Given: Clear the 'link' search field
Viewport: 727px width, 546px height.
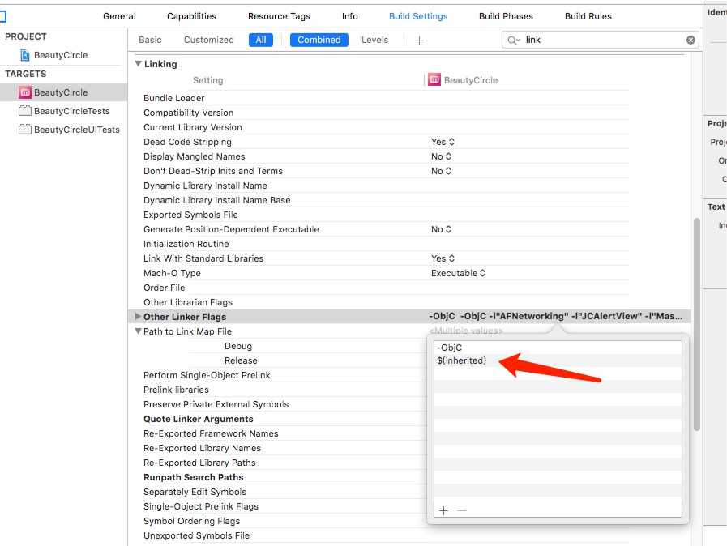Looking at the screenshot, I should (691, 41).
